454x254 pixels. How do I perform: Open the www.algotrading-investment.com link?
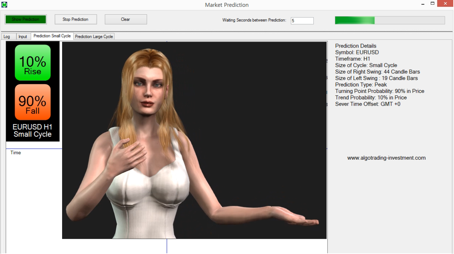tap(386, 158)
